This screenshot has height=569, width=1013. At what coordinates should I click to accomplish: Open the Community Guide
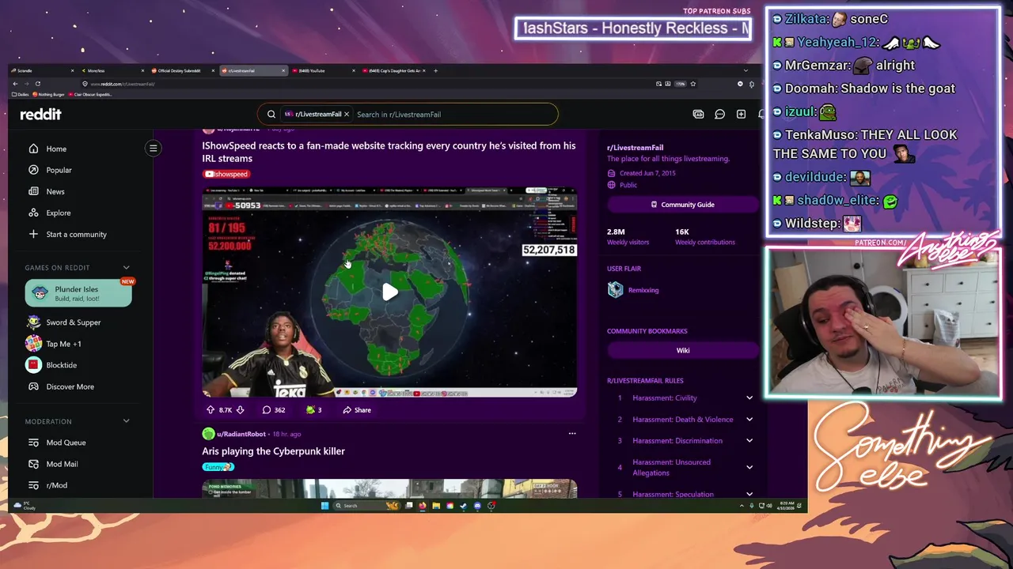682,205
